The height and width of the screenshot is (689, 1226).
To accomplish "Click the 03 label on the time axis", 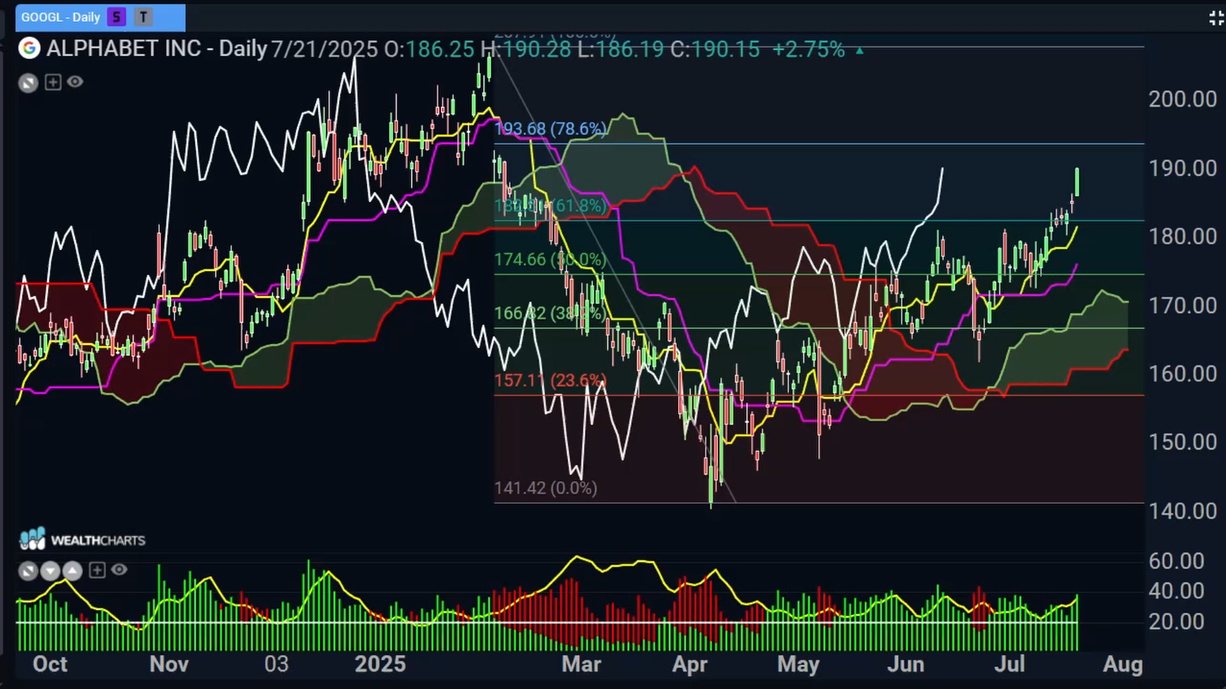I will (276, 664).
